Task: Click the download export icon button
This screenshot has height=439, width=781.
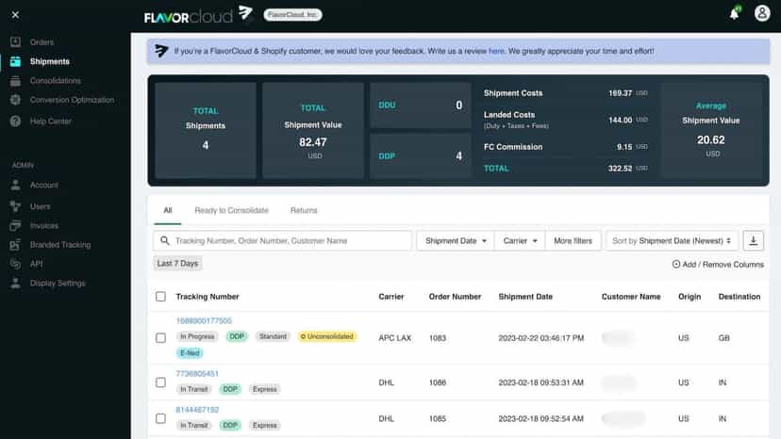Action: (753, 241)
